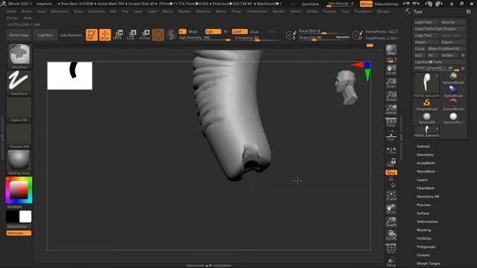Toggle the Rgb channel button
The width and height of the screenshot is (477, 268).
pyautogui.click(x=213, y=31)
